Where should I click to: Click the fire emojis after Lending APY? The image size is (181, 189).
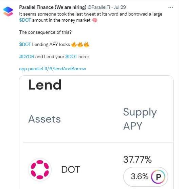coord(80,45)
